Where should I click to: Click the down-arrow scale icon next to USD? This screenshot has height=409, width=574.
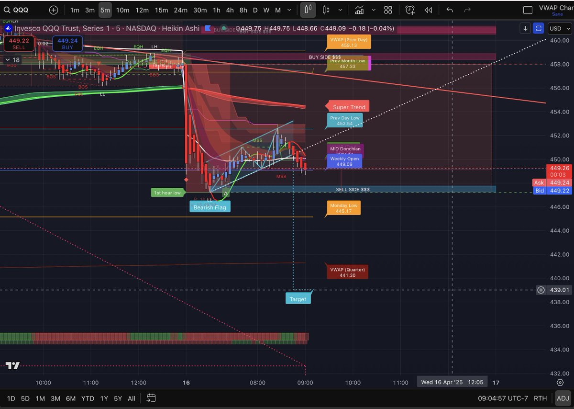[526, 28]
